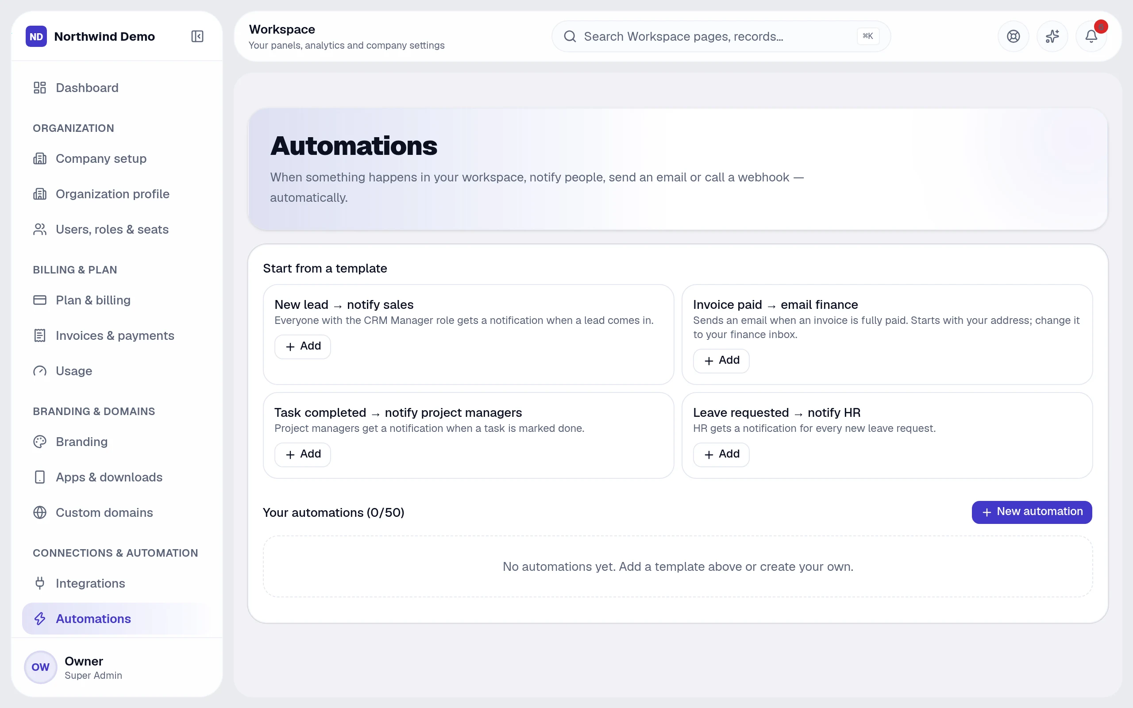Image resolution: width=1133 pixels, height=708 pixels.
Task: Click the 'No automations yet' message
Action: pyautogui.click(x=678, y=566)
